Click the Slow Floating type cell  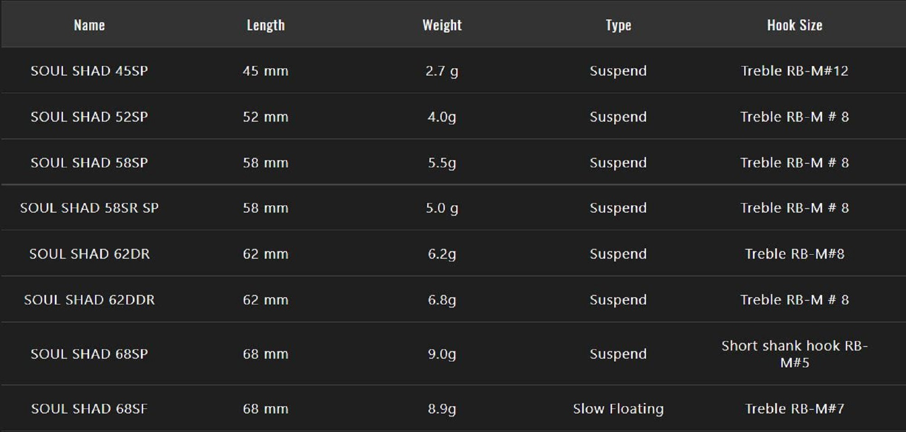618,409
